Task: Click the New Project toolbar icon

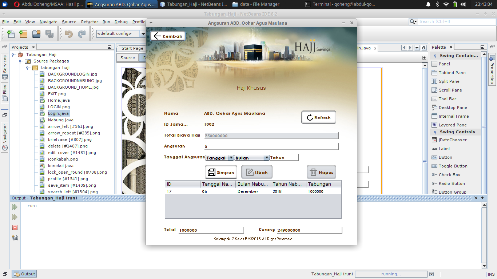Action: [x=23, y=34]
